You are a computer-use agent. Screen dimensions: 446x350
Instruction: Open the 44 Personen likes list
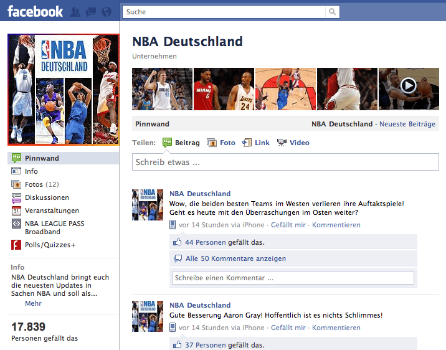click(206, 242)
